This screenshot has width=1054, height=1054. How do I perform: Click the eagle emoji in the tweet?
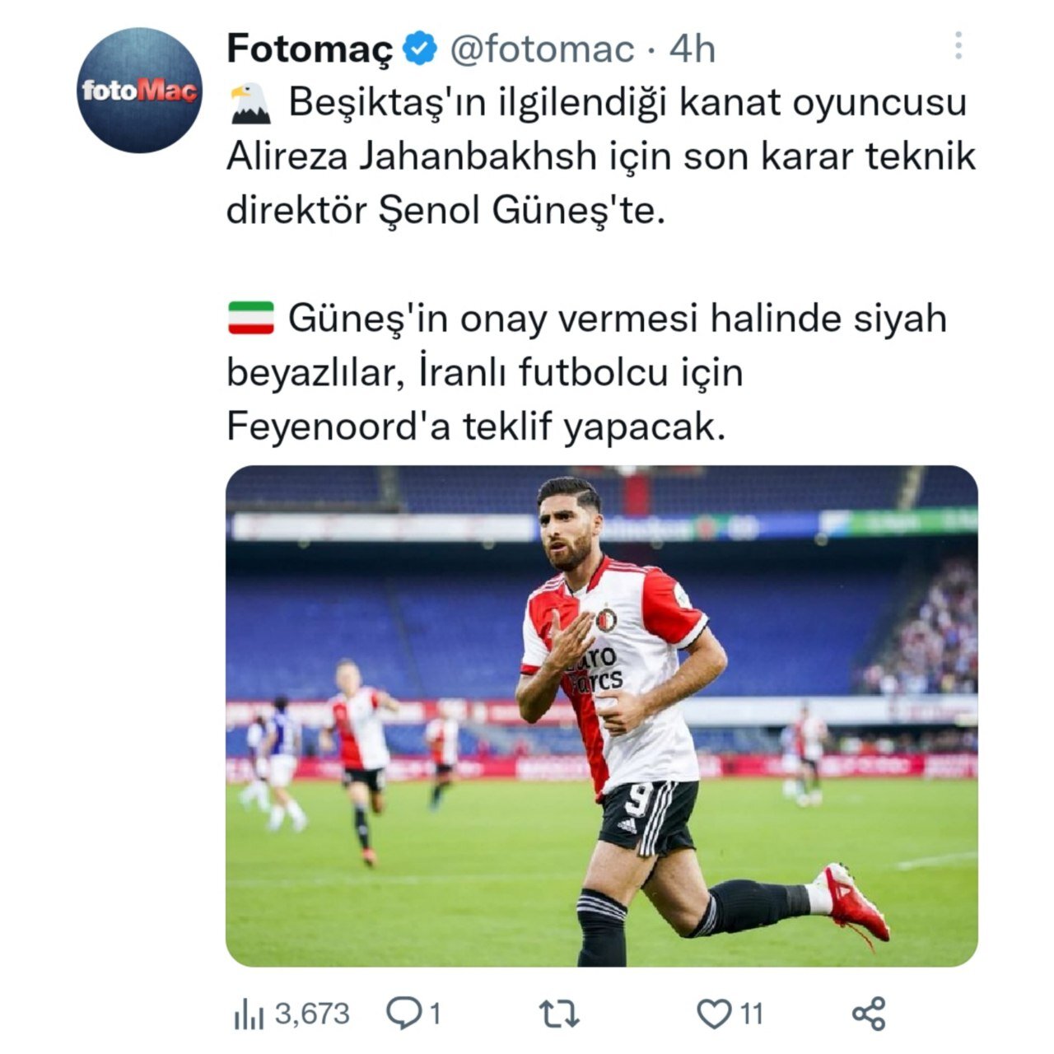point(250,104)
